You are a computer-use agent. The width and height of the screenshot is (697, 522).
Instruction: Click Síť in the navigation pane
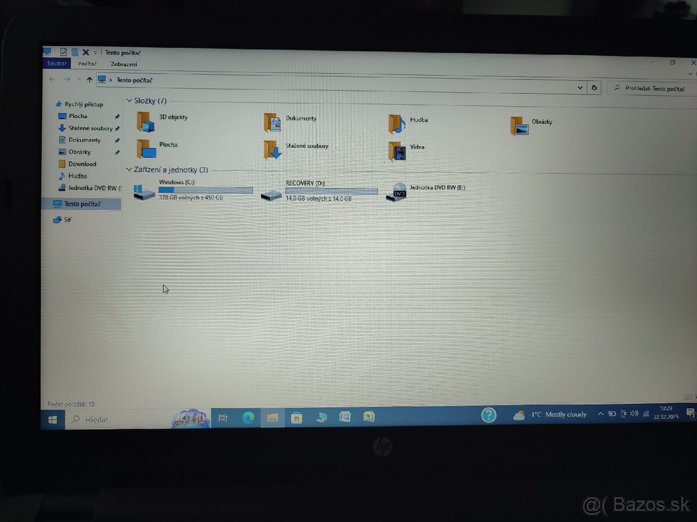tap(63, 219)
